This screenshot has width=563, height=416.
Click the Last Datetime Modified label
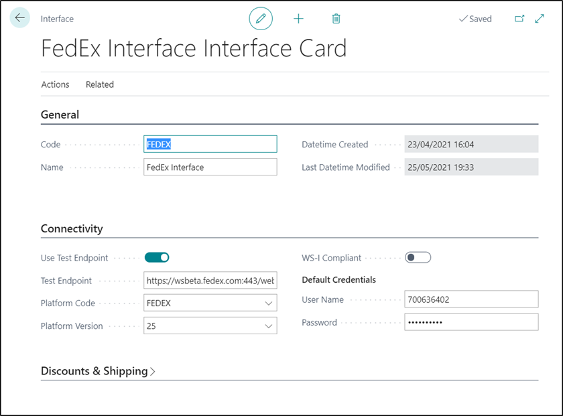point(346,167)
